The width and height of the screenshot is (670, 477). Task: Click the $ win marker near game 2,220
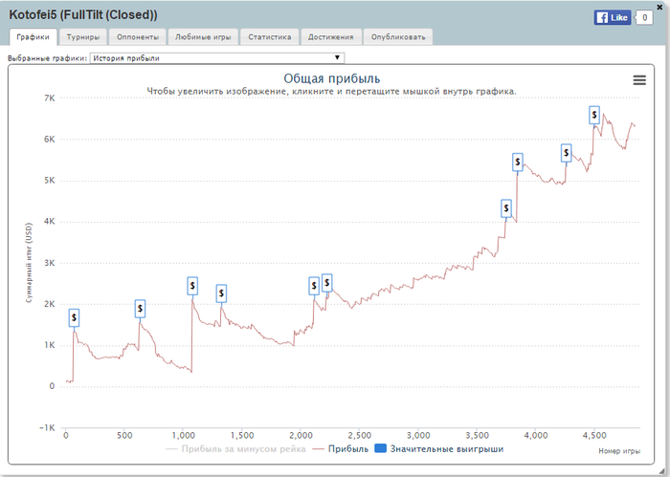[x=327, y=283]
